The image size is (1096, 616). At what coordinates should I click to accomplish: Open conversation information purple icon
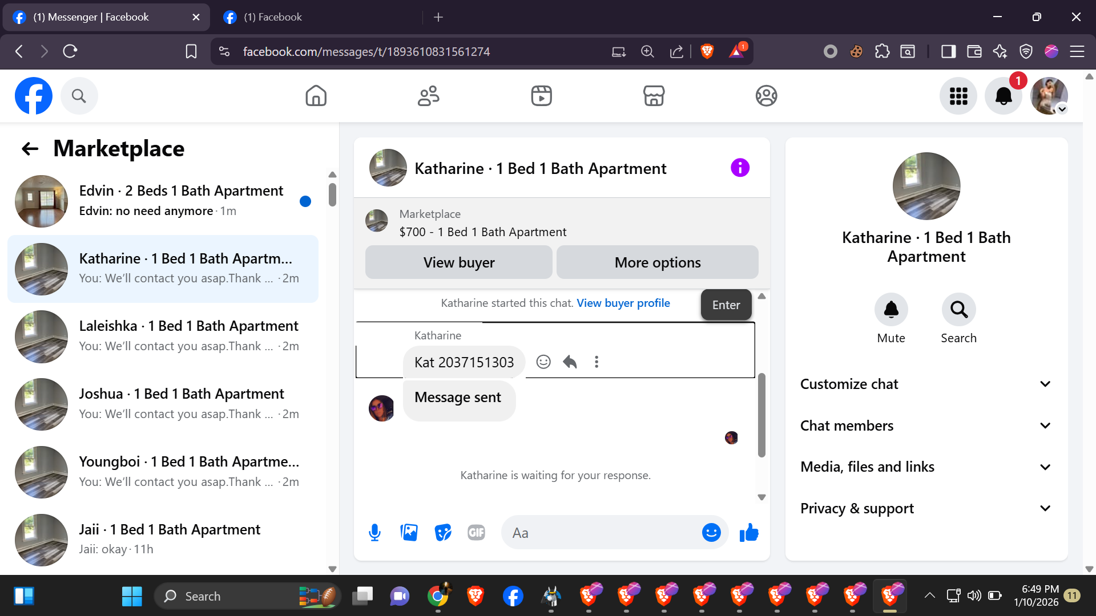tap(740, 168)
